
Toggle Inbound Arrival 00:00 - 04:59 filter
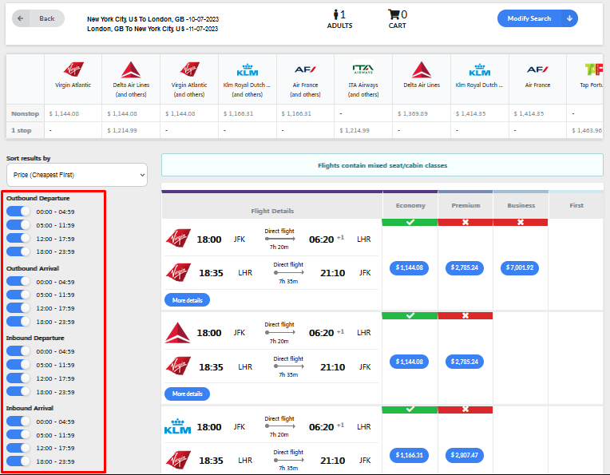point(18,422)
